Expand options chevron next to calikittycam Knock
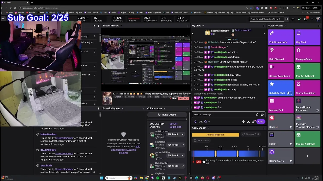The width and height of the screenshot is (323, 181). click(183, 134)
